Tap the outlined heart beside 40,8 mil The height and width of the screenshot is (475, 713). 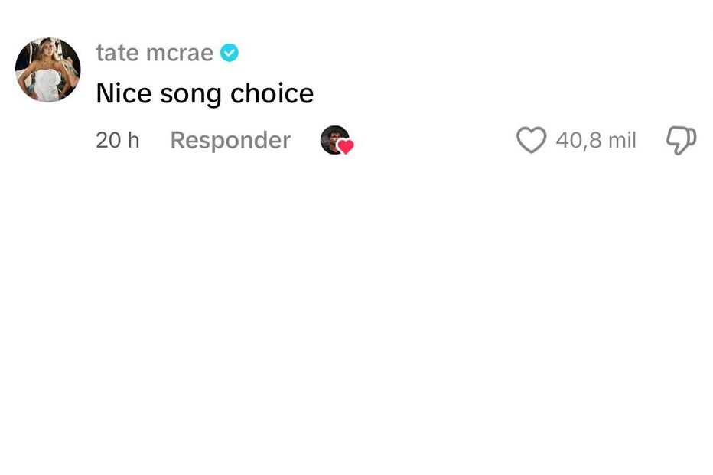(x=531, y=140)
